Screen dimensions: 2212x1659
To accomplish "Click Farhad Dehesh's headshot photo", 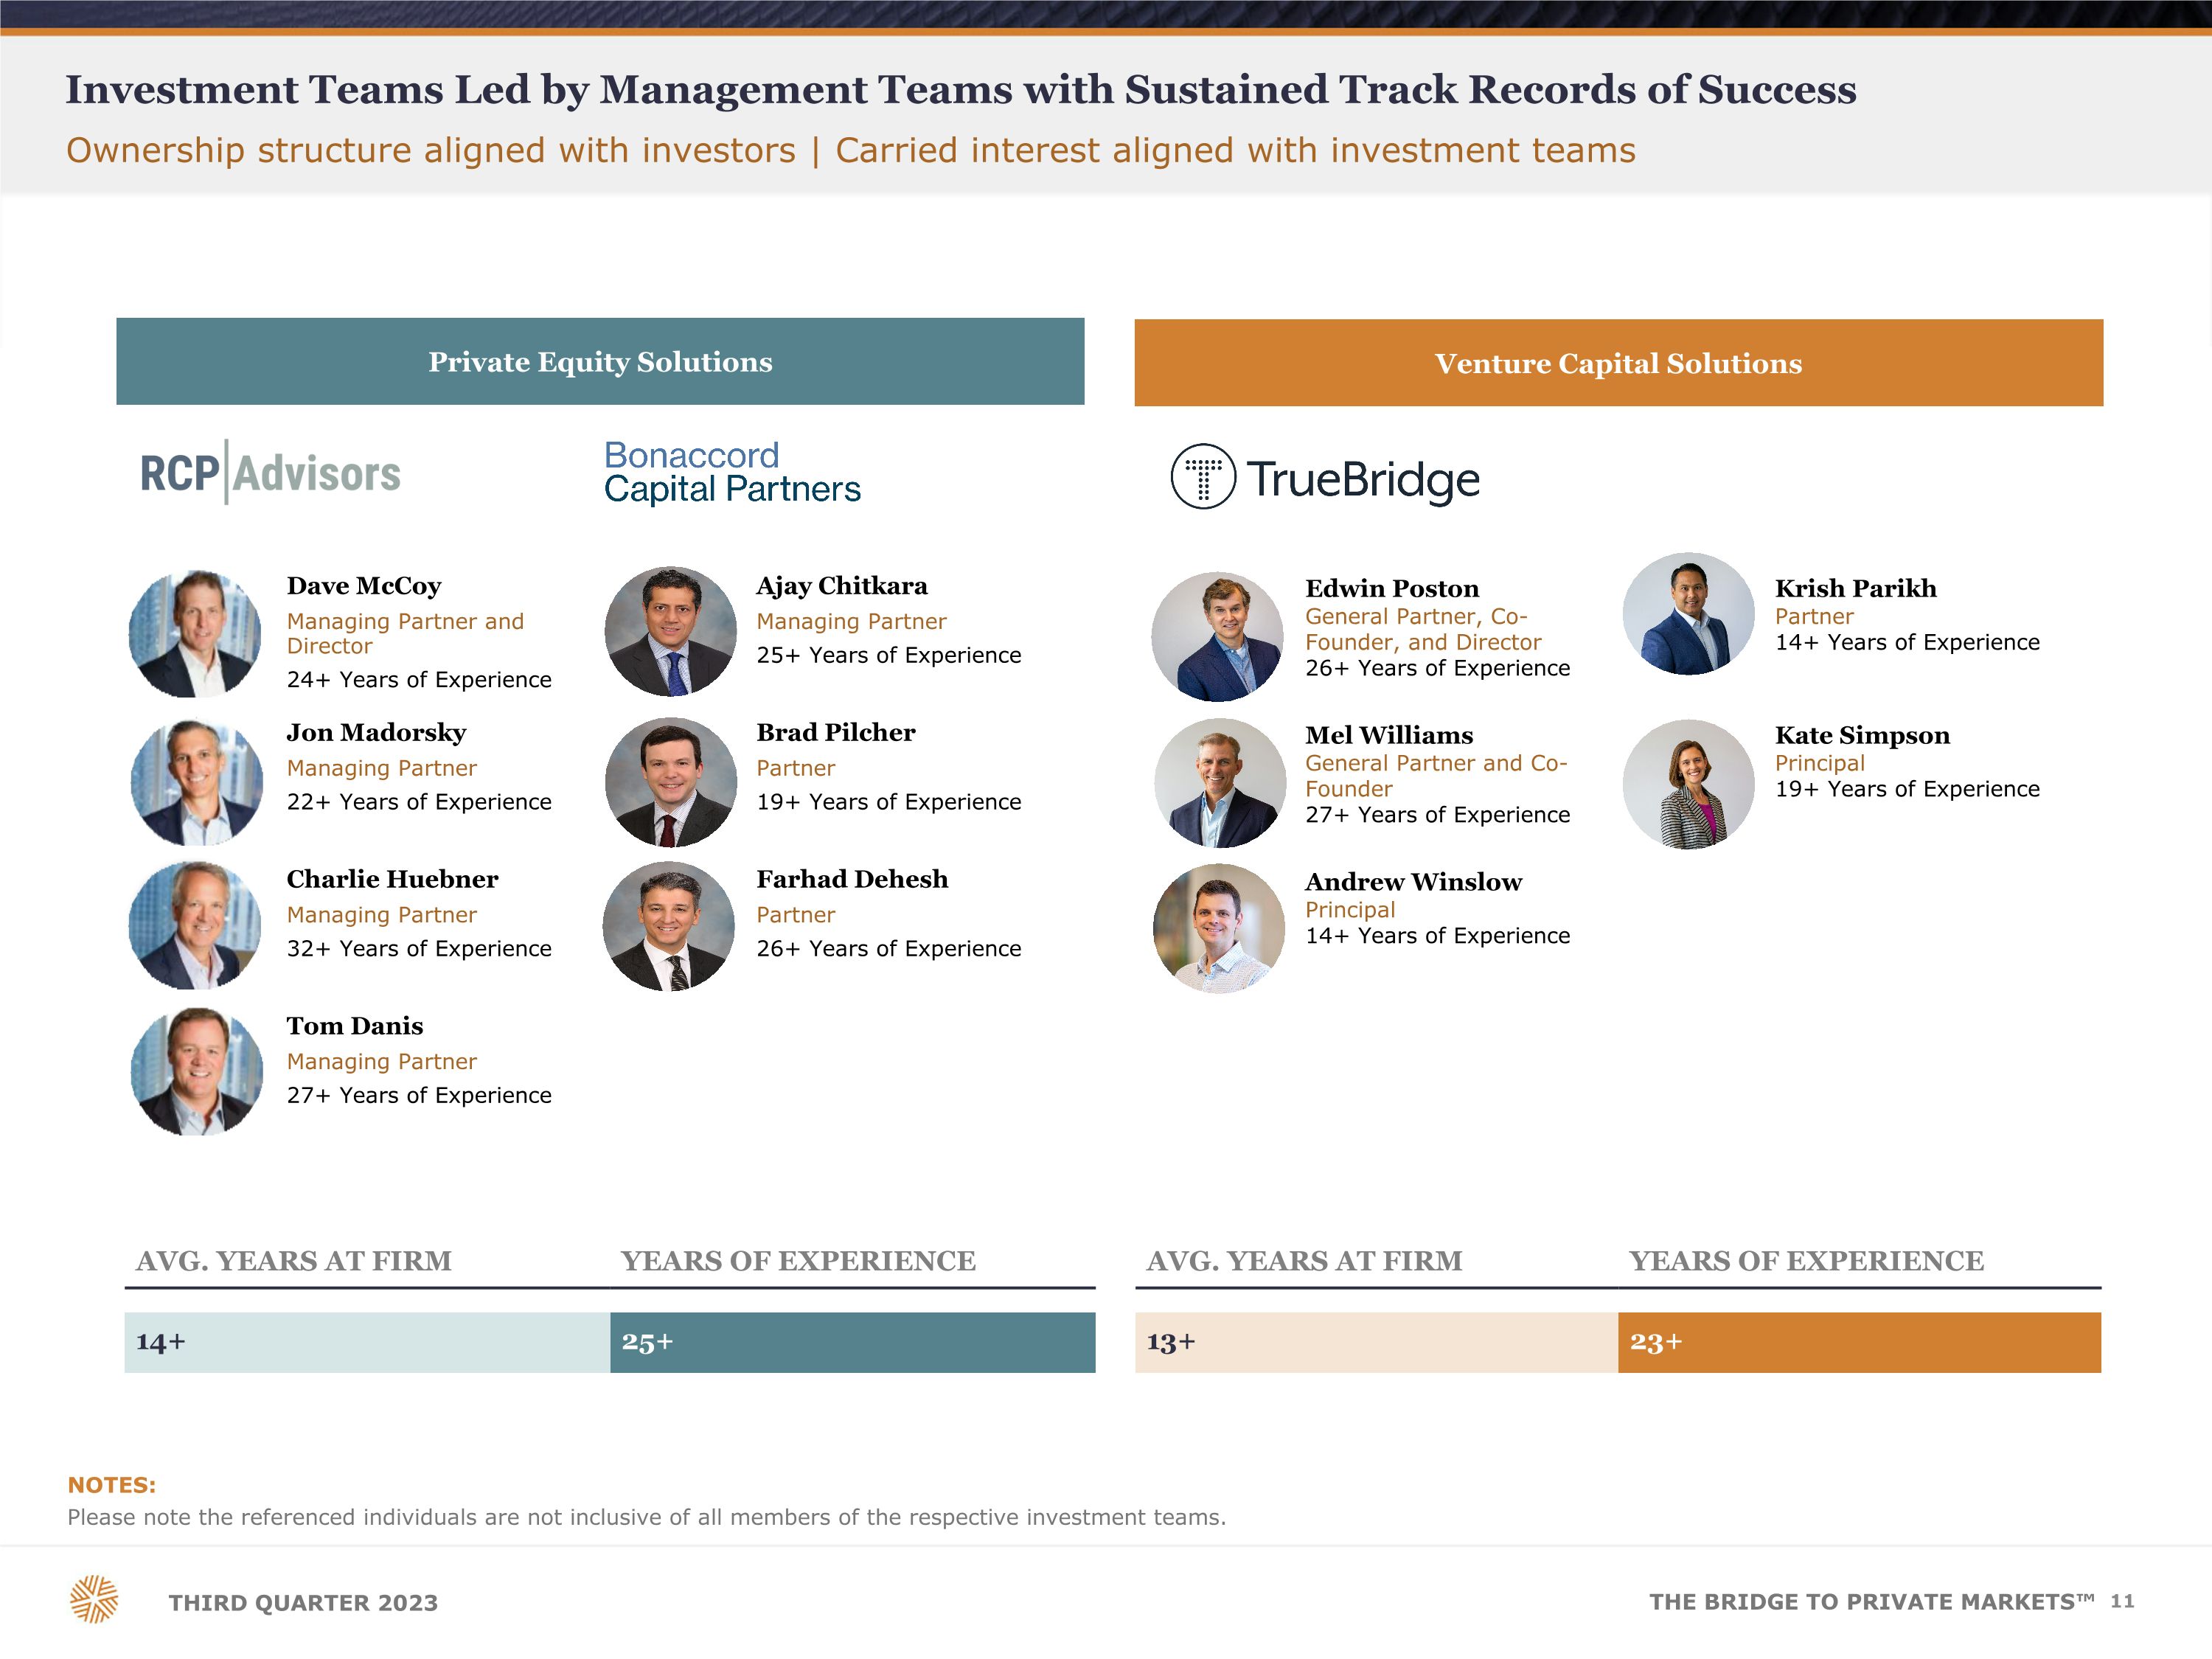I will coord(669,927).
